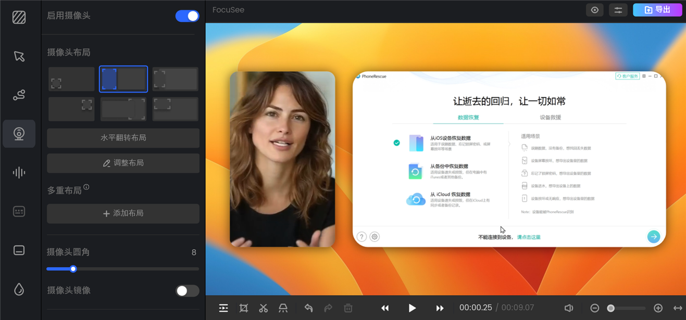Rewind the video playback

[385, 308]
